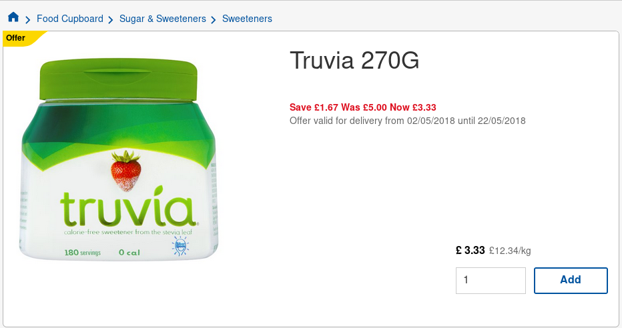
Task: Open the Sugar & Sweeteners breadcrumb
Action: click(163, 19)
